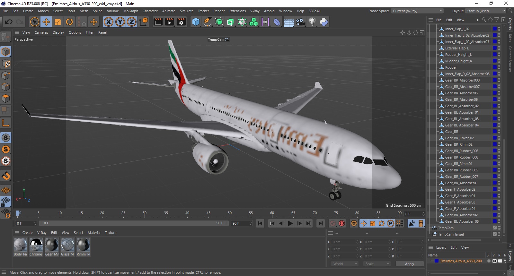This screenshot has width=514, height=276.
Task: Select the Rotate tool
Action: click(x=69, y=22)
